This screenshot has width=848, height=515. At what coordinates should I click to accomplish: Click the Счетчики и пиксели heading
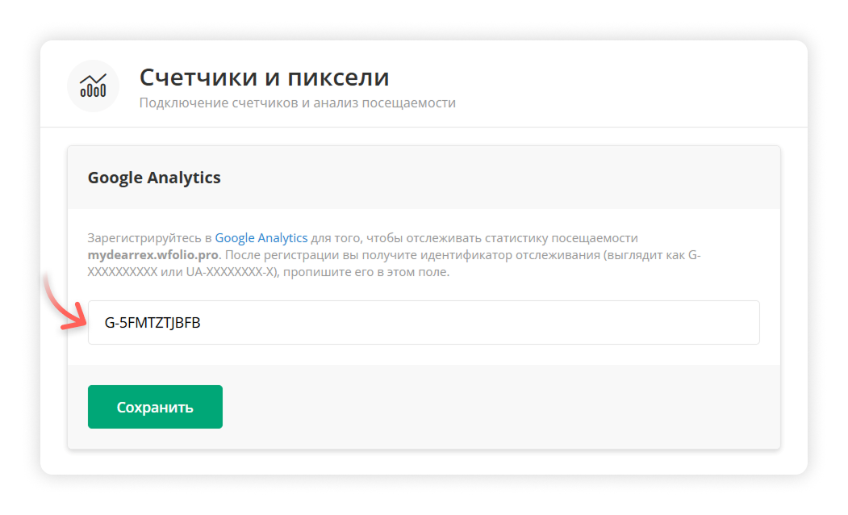point(264,77)
